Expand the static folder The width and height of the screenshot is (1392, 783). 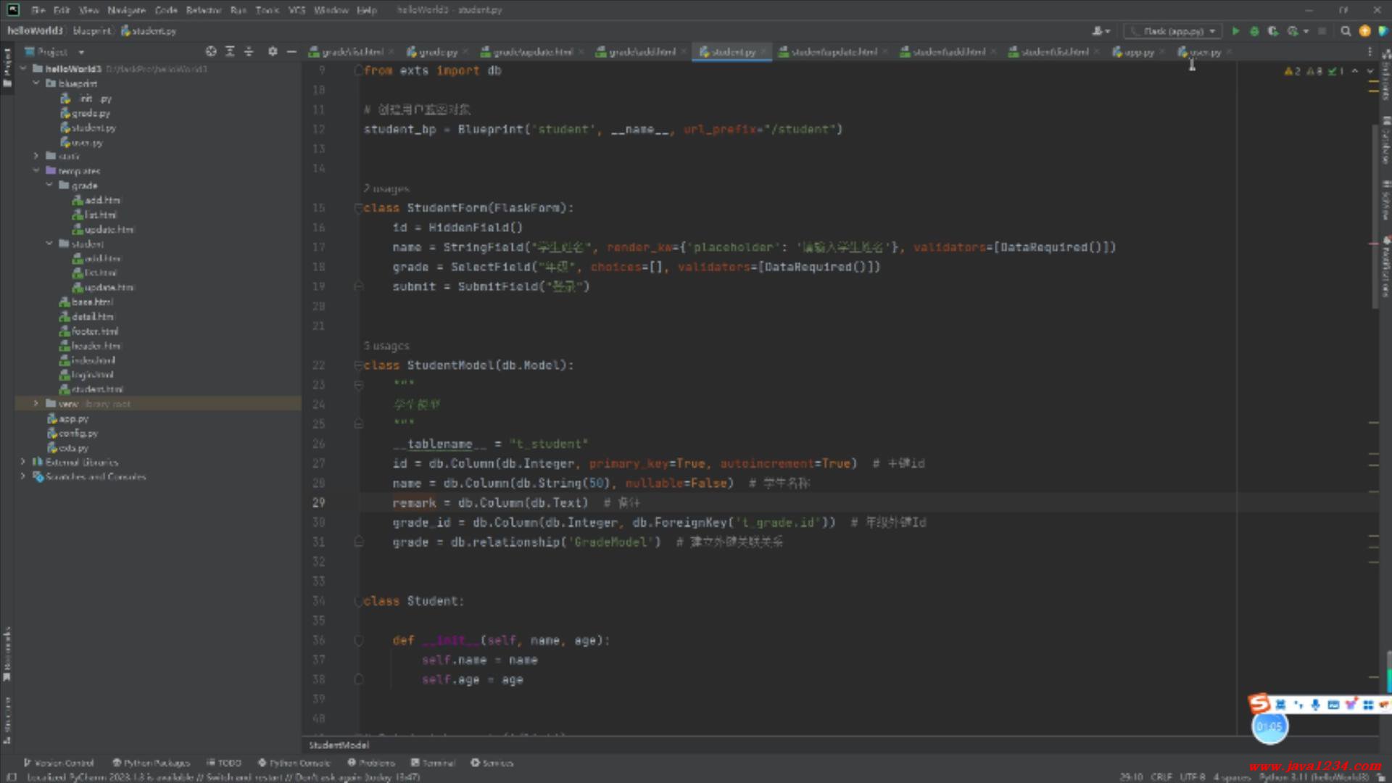pyautogui.click(x=36, y=156)
